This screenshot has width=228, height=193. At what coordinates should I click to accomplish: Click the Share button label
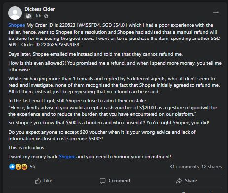pos(191,181)
